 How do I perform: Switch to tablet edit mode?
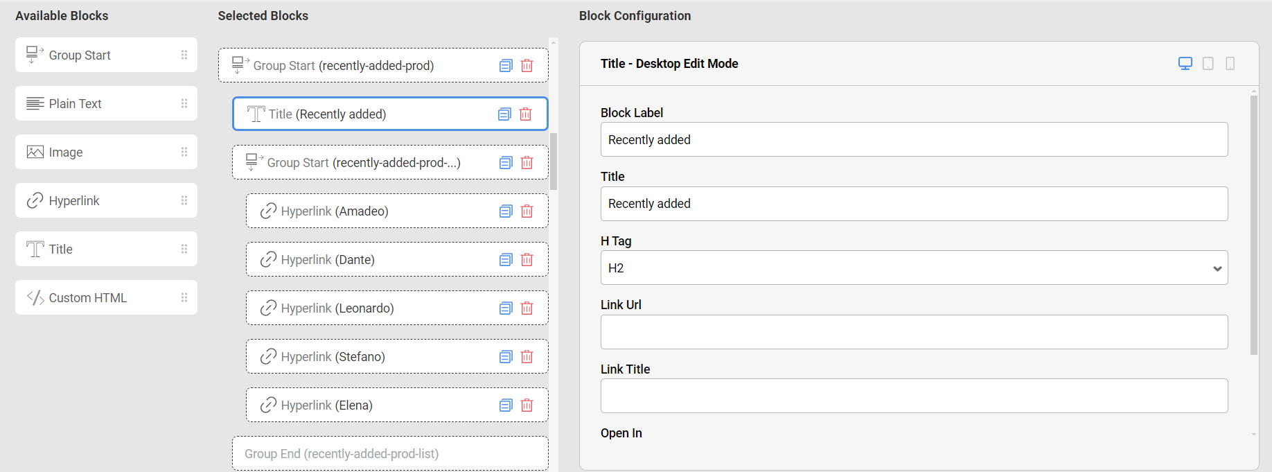[1208, 64]
